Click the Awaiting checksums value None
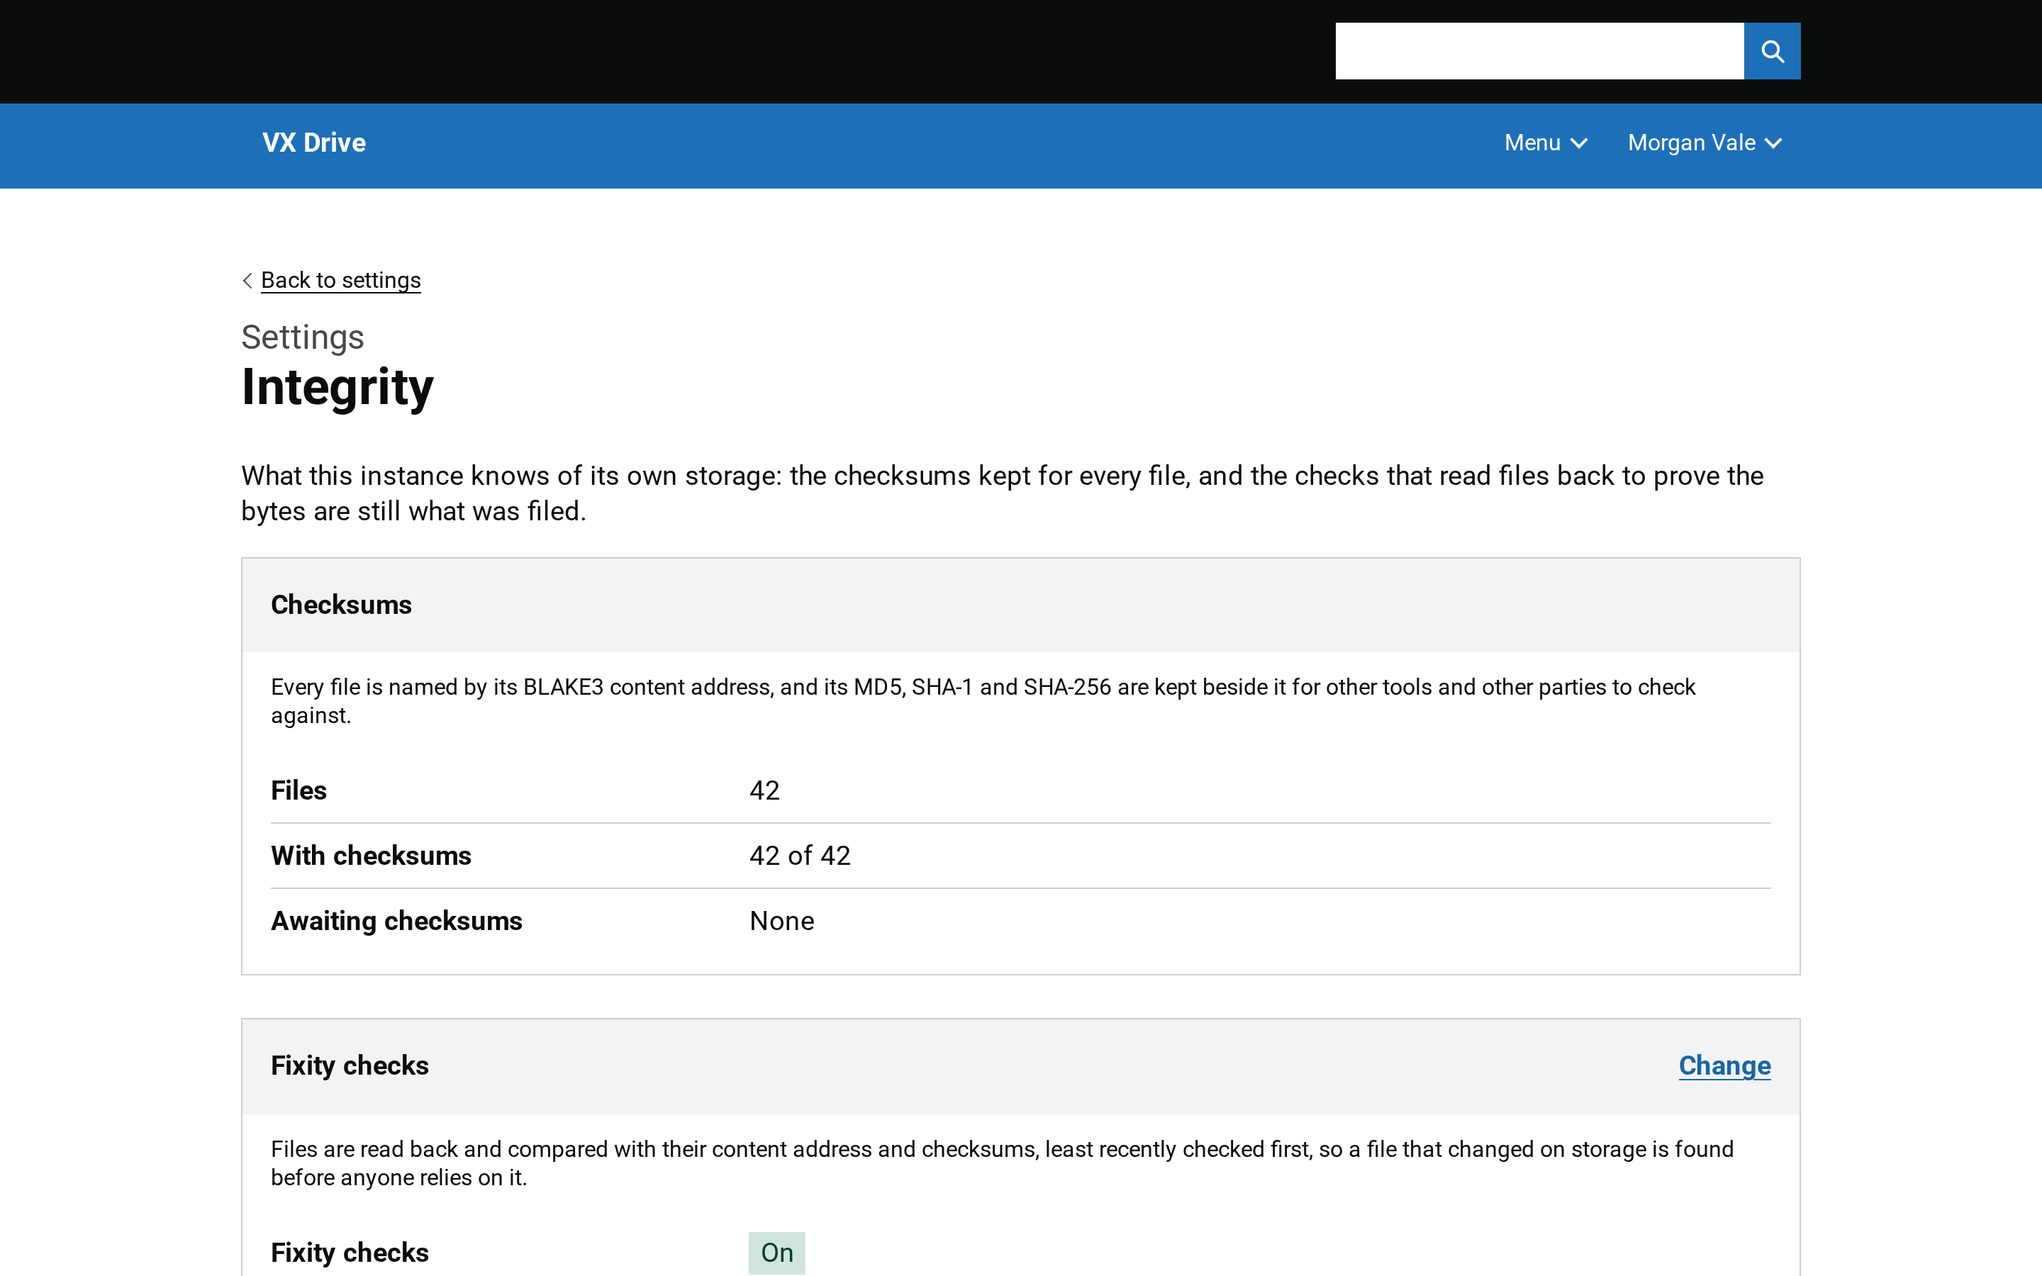Screen dimensions: 2042x1276 (782, 921)
